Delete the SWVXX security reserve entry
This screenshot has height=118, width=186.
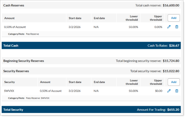[177, 91]
